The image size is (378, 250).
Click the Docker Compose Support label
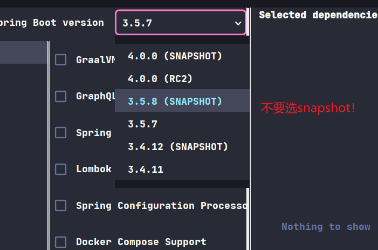coord(141,242)
